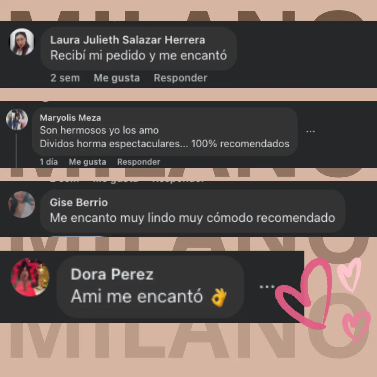This screenshot has height=377, width=377.
Task: Click the Dora Perez name link
Action: (112, 274)
